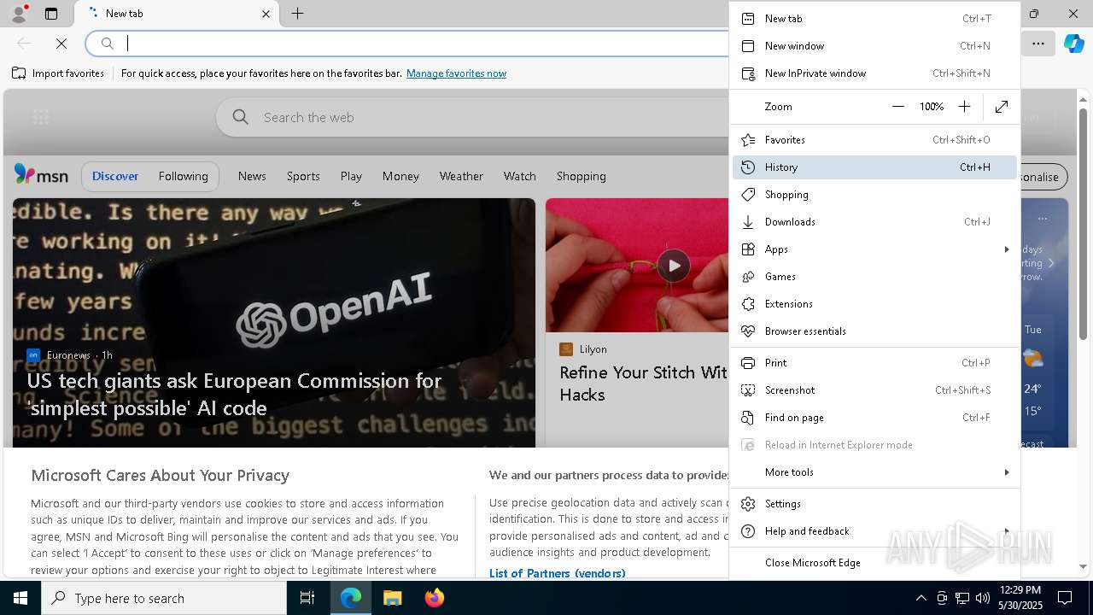The width and height of the screenshot is (1093, 615).
Task: Open File Explorer from taskbar
Action: tap(392, 598)
